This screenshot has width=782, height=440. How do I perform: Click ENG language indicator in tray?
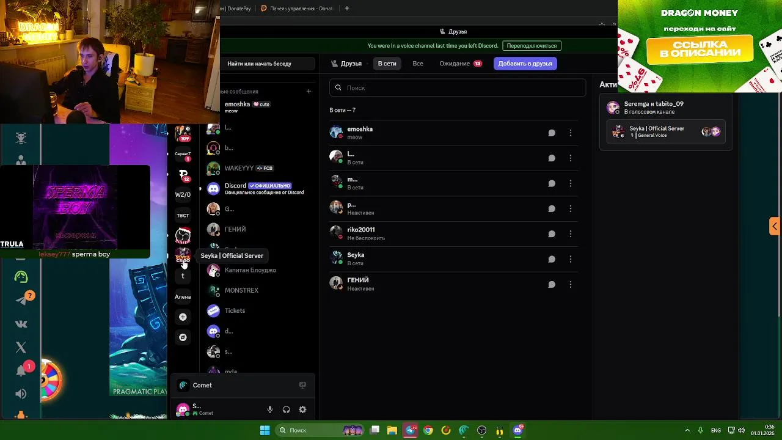[x=716, y=430]
